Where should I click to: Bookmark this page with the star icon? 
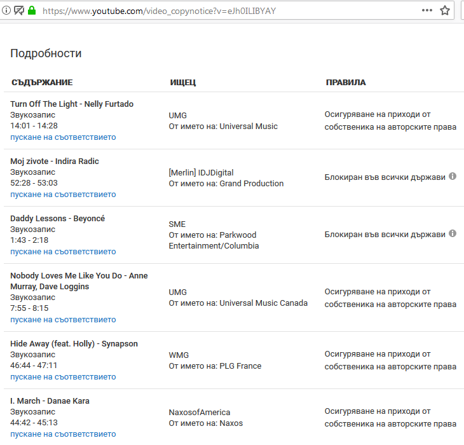445,11
